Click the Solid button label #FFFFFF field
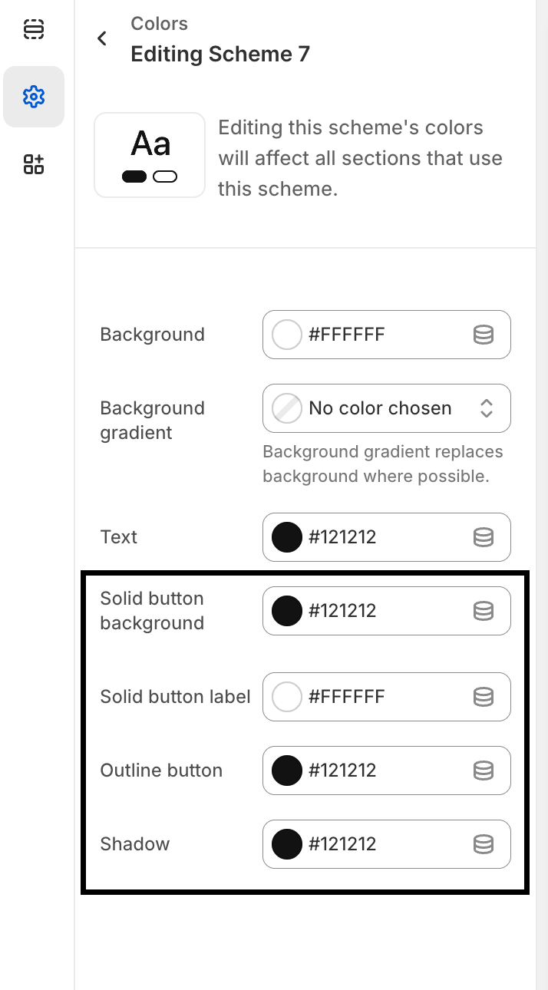 347,697
